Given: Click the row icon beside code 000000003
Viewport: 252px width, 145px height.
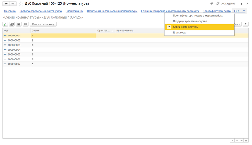Looking at the screenshot, I should [5, 45].
